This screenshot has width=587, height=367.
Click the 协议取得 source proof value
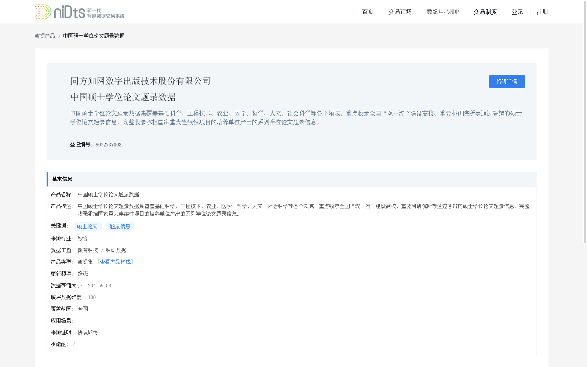click(x=88, y=333)
